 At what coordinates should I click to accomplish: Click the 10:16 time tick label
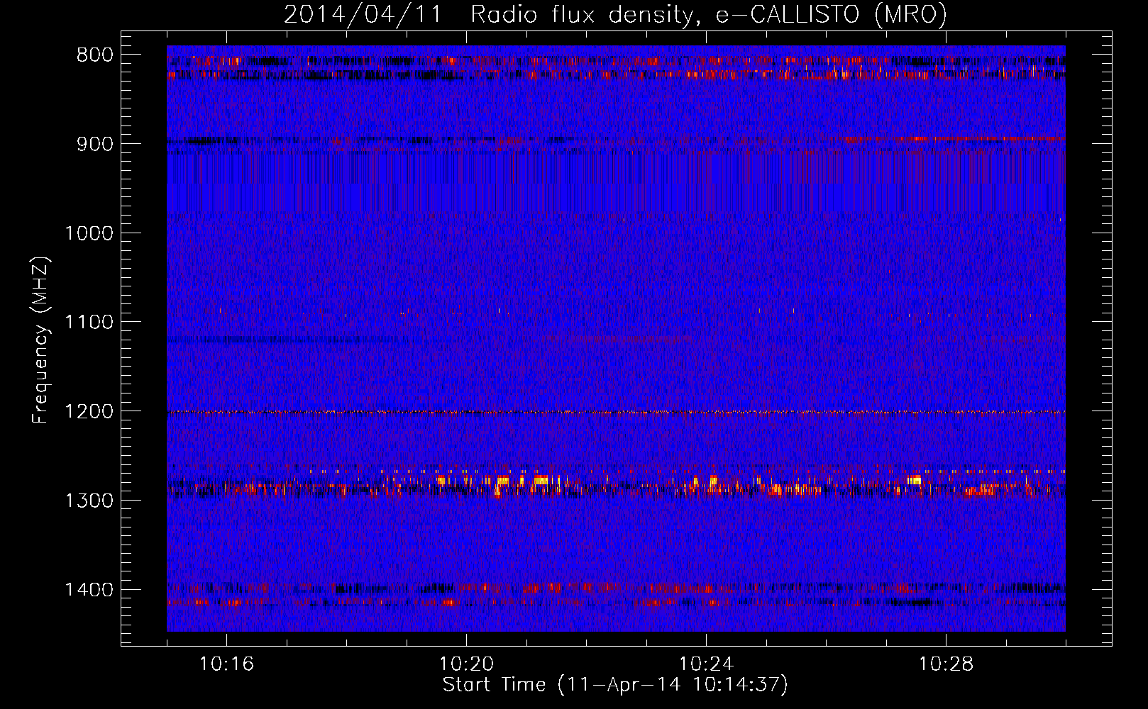coord(226,664)
